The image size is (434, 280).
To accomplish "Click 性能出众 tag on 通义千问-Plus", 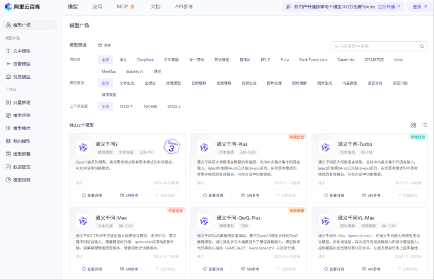I will tap(297, 137).
